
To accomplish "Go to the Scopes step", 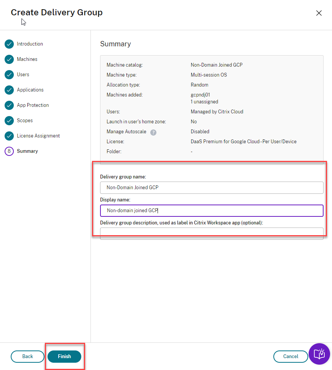I will tap(25, 121).
